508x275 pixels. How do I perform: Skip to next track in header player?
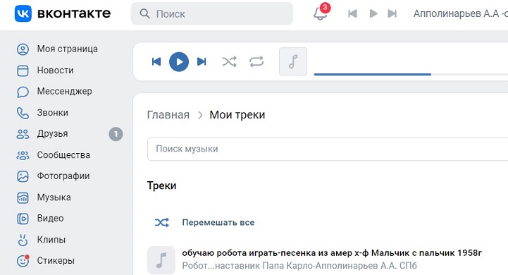[392, 13]
